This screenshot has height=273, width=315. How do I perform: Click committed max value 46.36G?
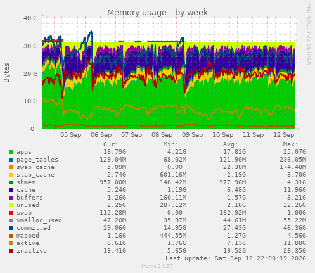pyautogui.click(x=295, y=228)
